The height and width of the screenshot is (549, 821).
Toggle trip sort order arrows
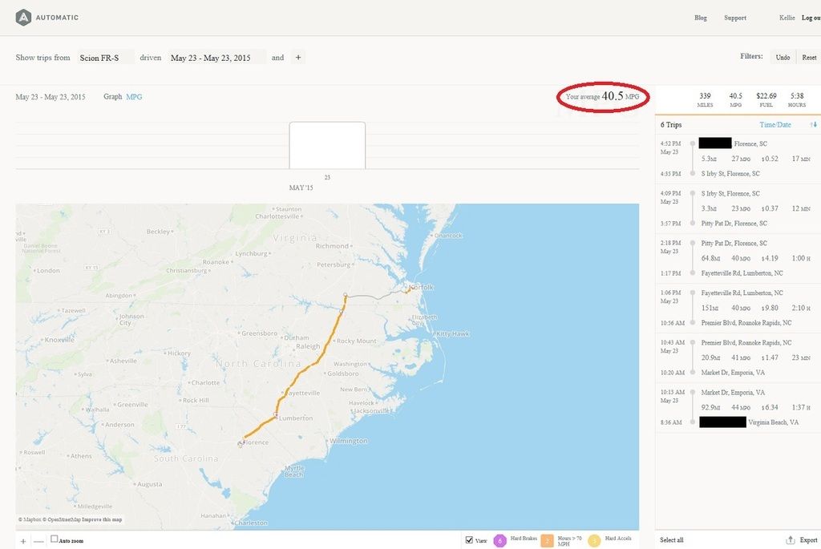[x=814, y=125]
